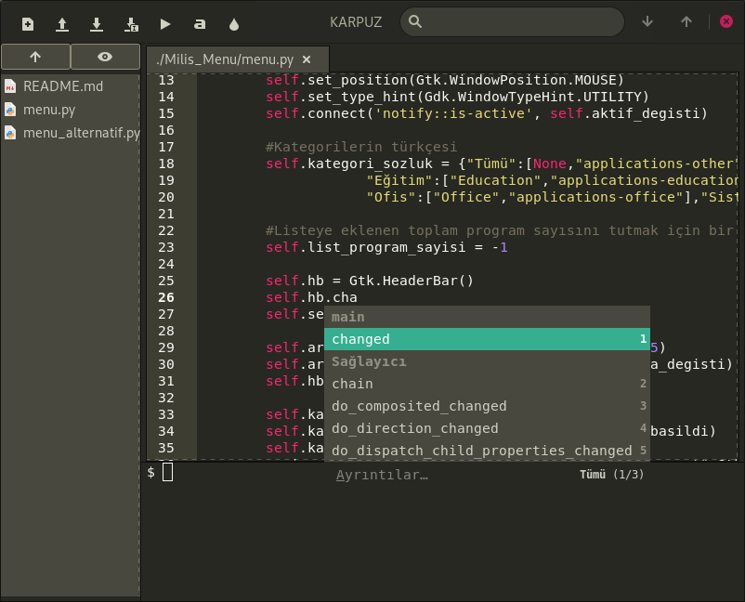Click the Tümü (1/3) provider selector
This screenshot has height=602, width=745.
pos(611,474)
